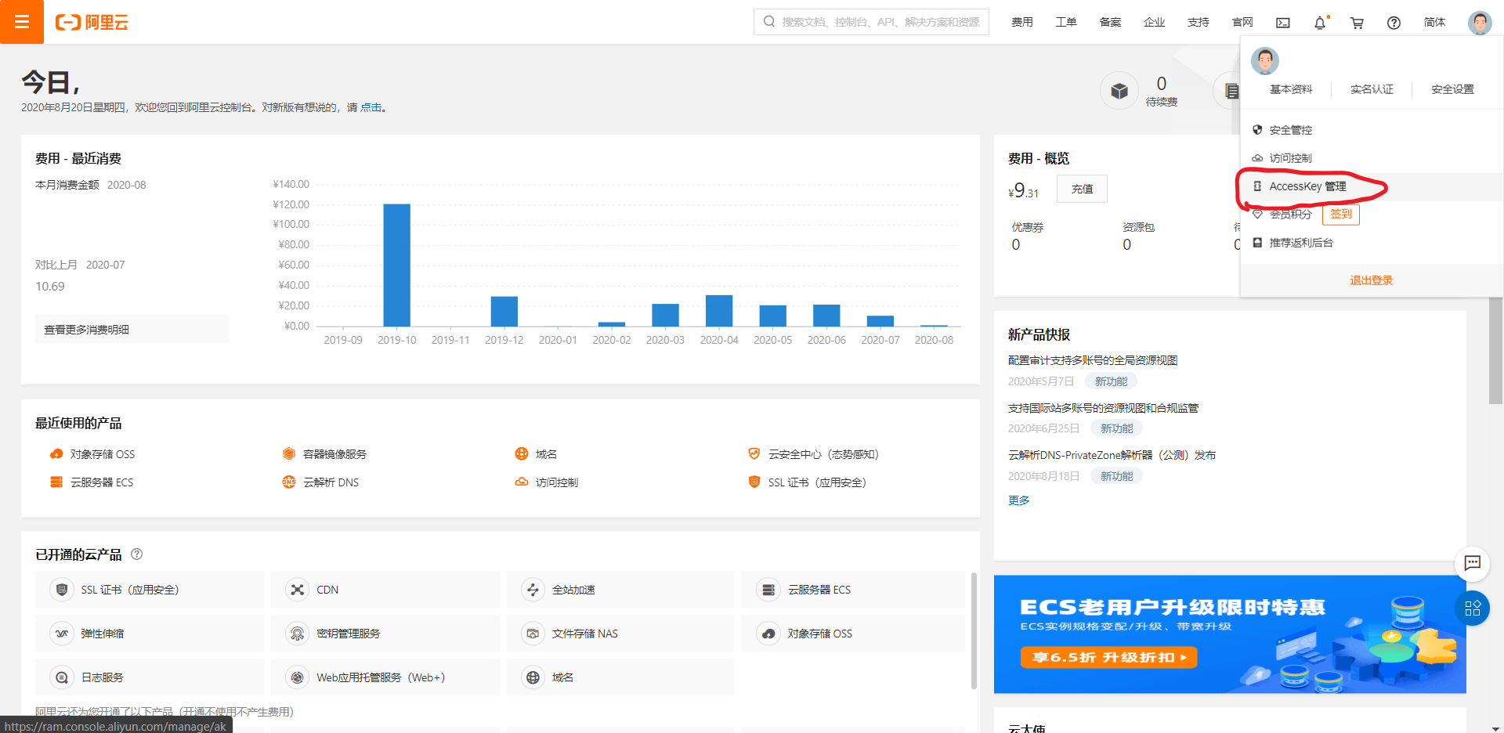Open the 更多 link under 新产品快报
The width and height of the screenshot is (1504, 733).
pos(1018,500)
